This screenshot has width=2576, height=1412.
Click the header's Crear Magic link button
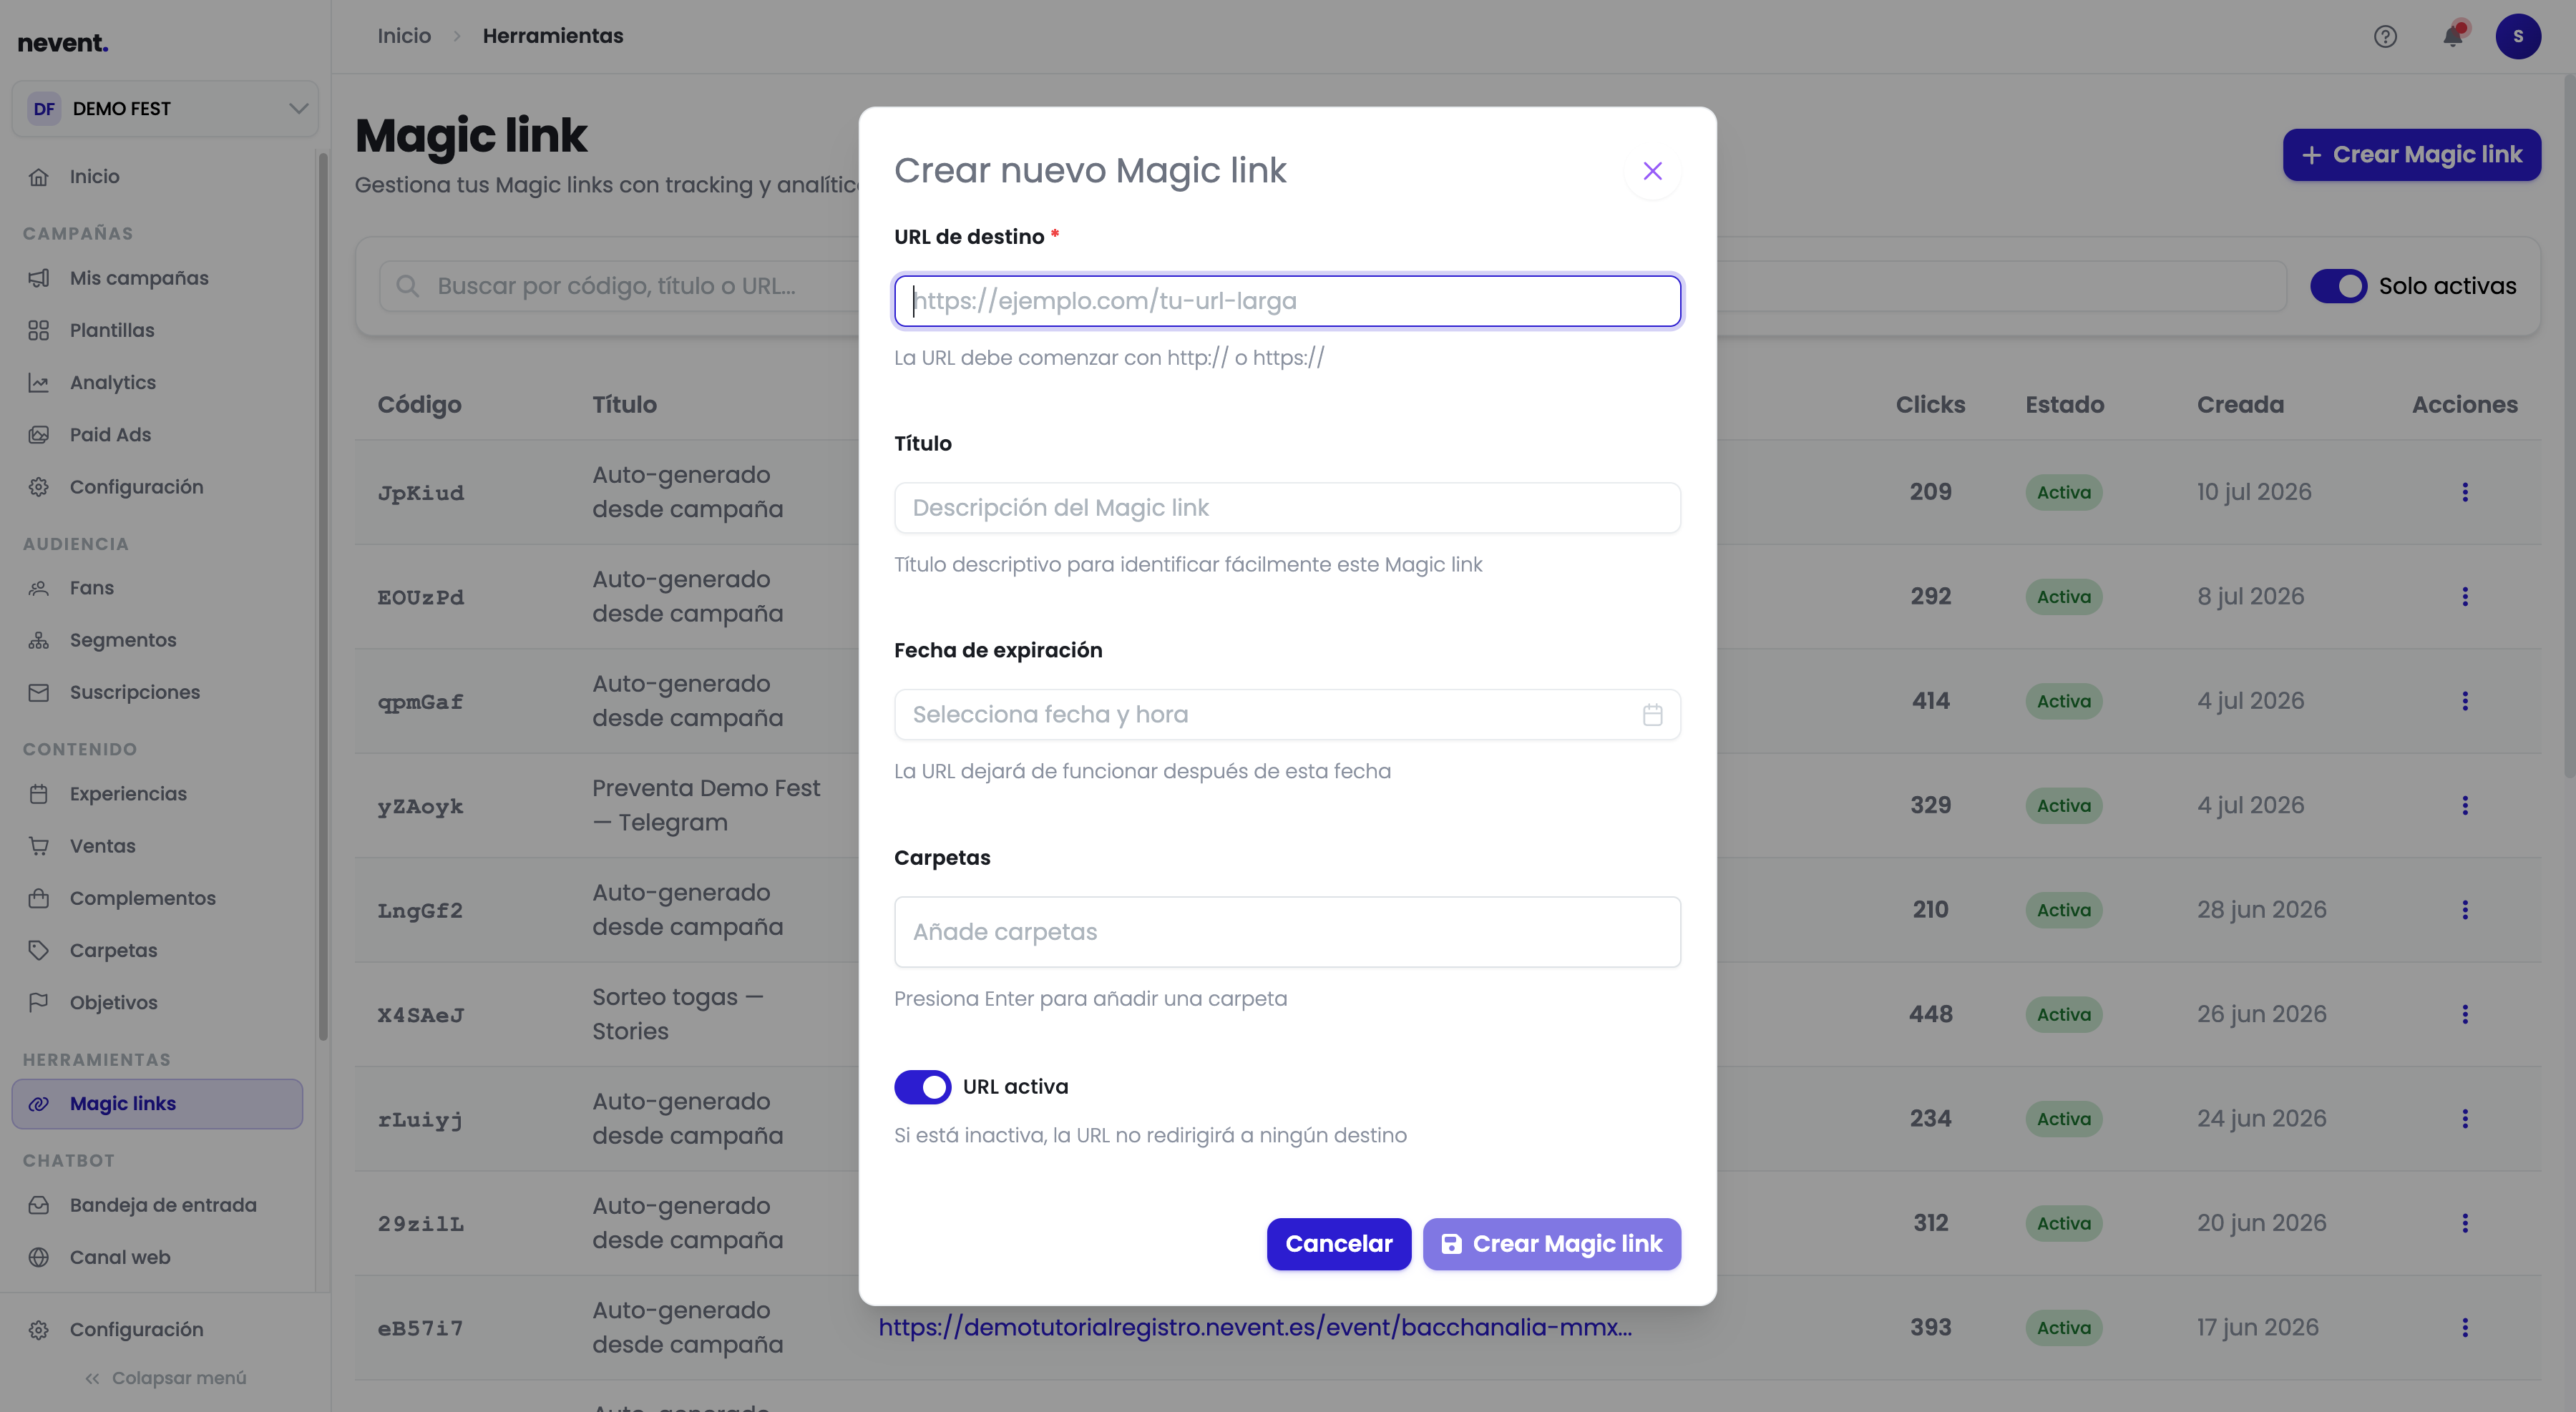click(2411, 155)
